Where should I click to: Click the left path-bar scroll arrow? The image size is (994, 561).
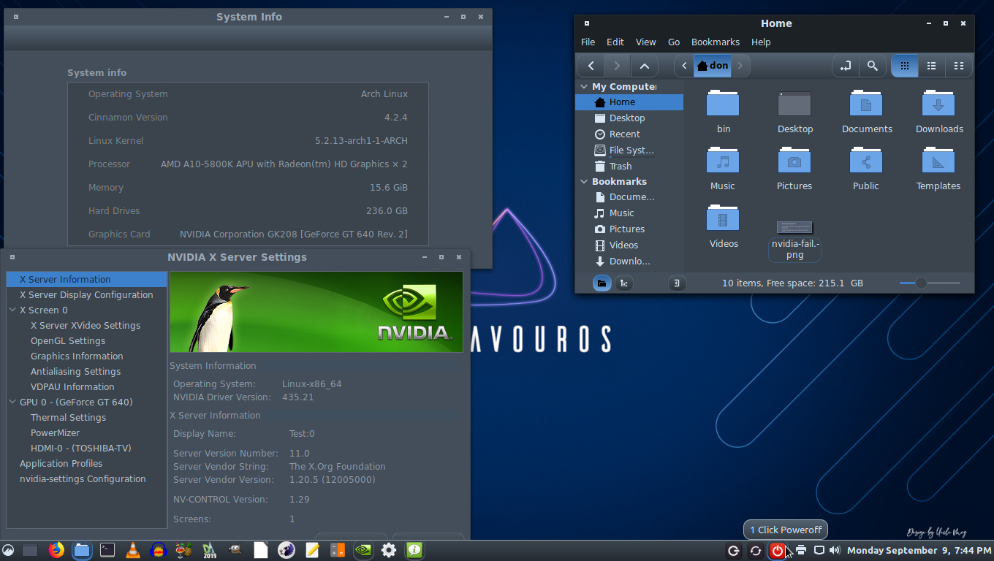pyautogui.click(x=683, y=66)
